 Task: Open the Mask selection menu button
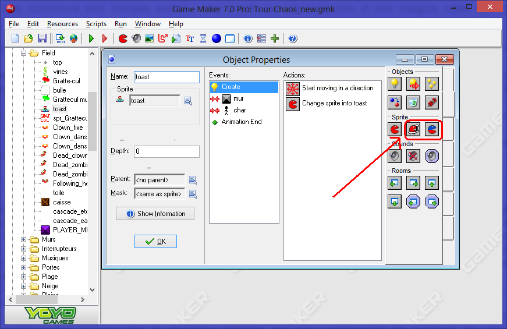click(x=193, y=193)
